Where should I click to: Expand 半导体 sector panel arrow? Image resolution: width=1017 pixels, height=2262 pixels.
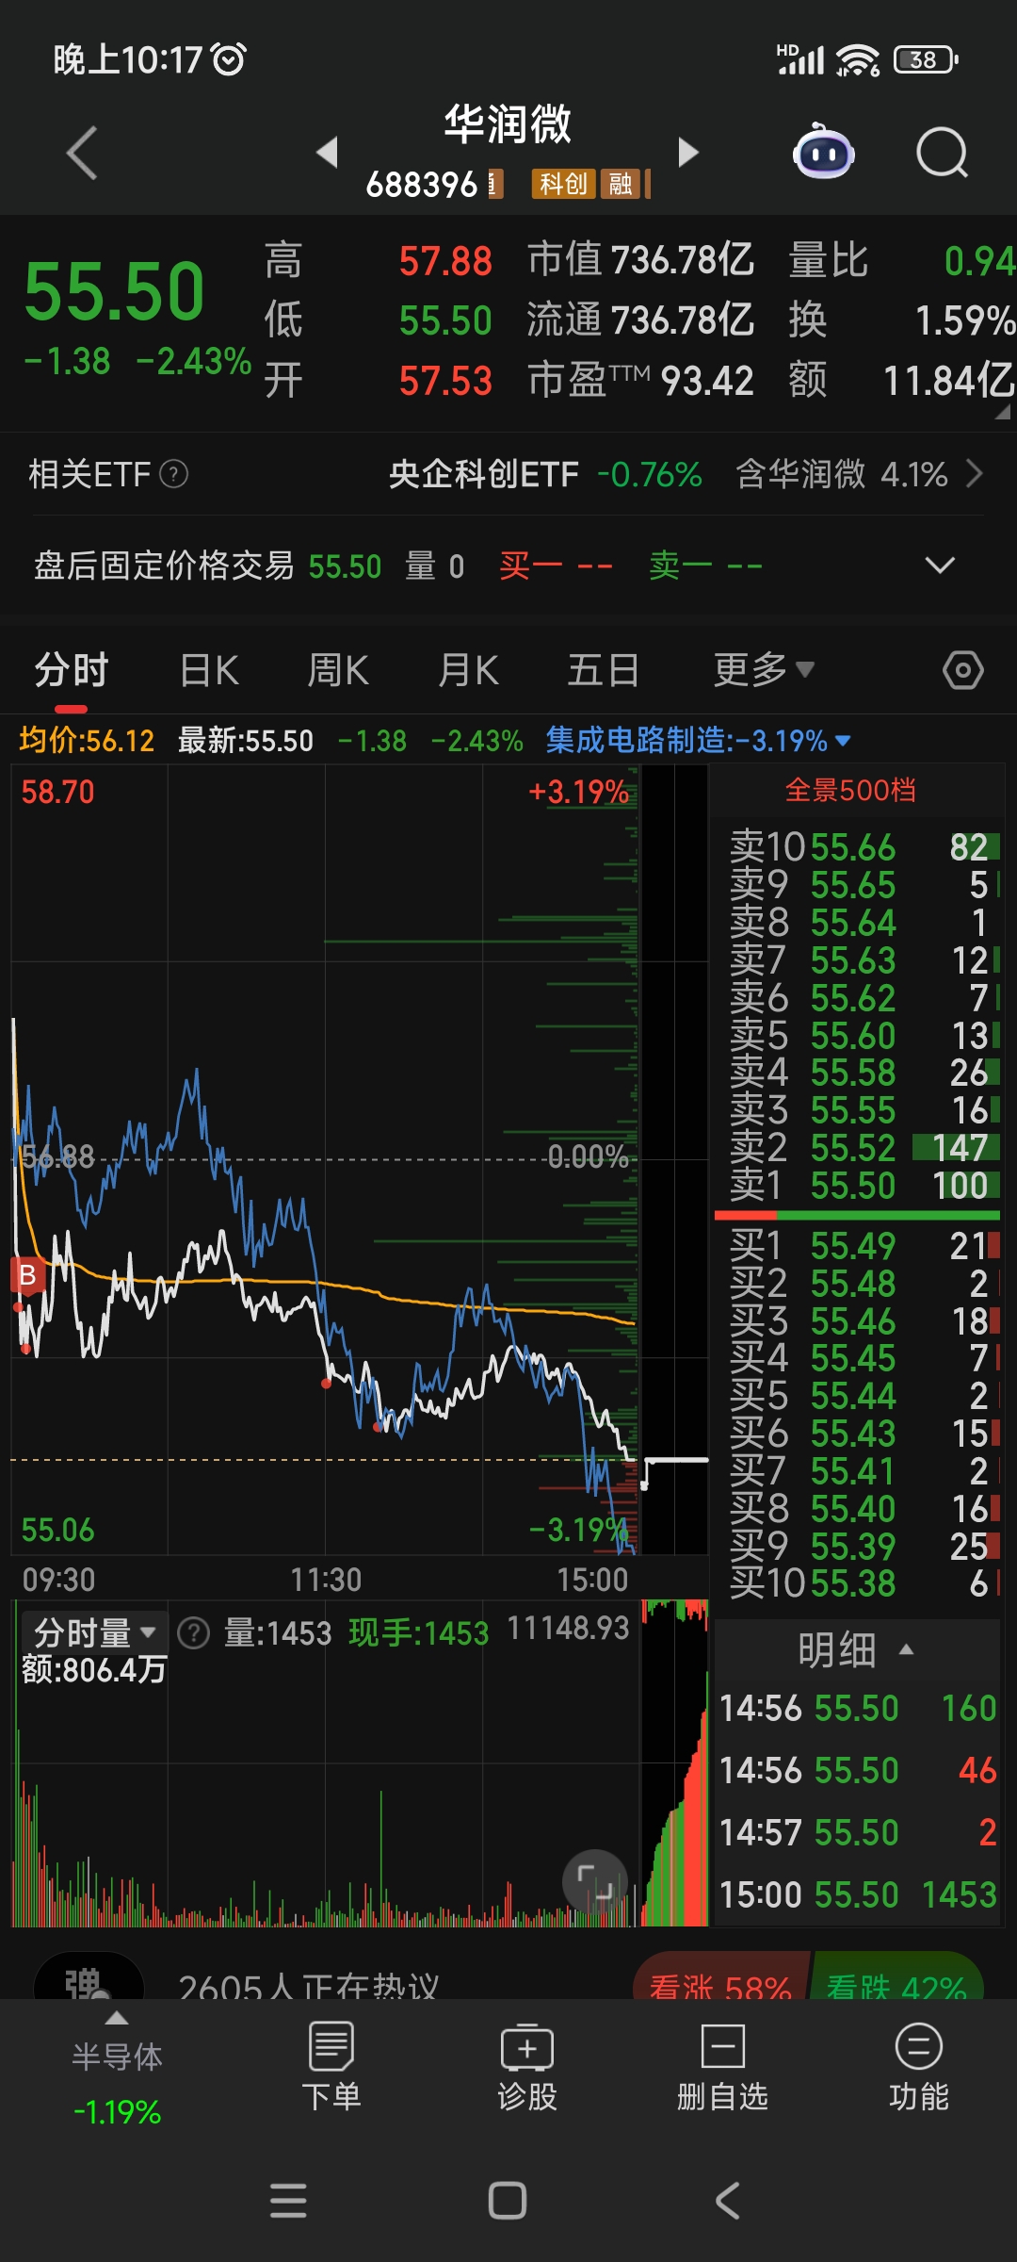pos(117,2018)
